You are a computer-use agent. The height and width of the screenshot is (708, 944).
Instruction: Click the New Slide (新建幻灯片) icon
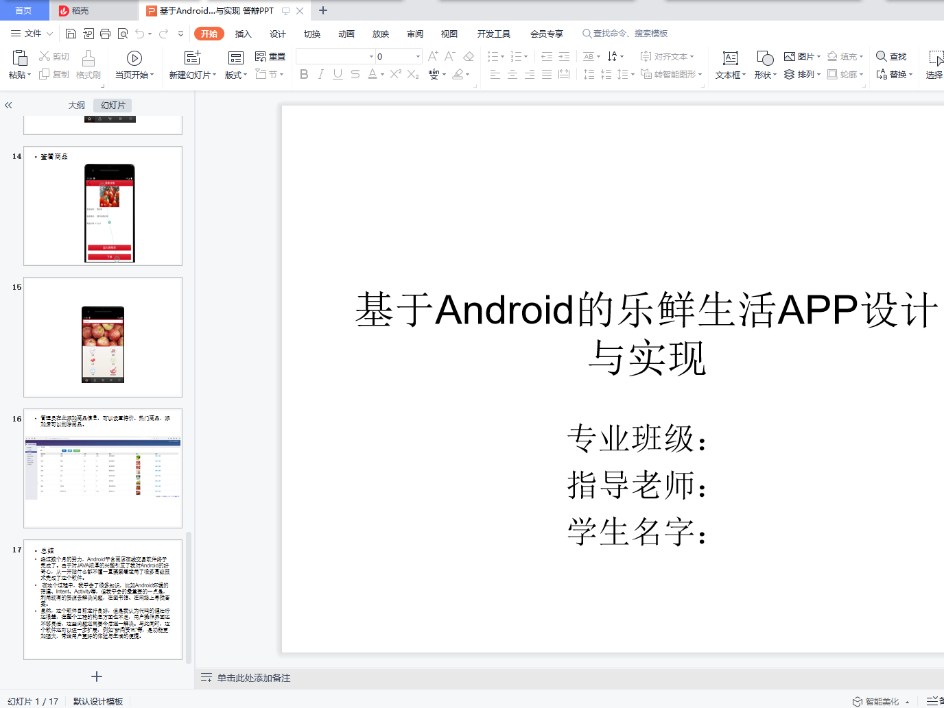click(192, 58)
